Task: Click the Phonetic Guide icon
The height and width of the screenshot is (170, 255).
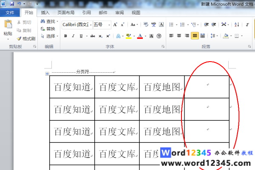Action: tap(153, 25)
